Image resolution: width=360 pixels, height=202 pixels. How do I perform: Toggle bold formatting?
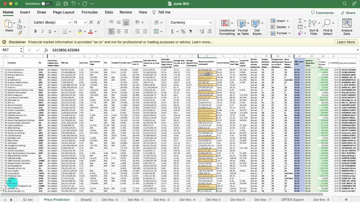(35, 31)
